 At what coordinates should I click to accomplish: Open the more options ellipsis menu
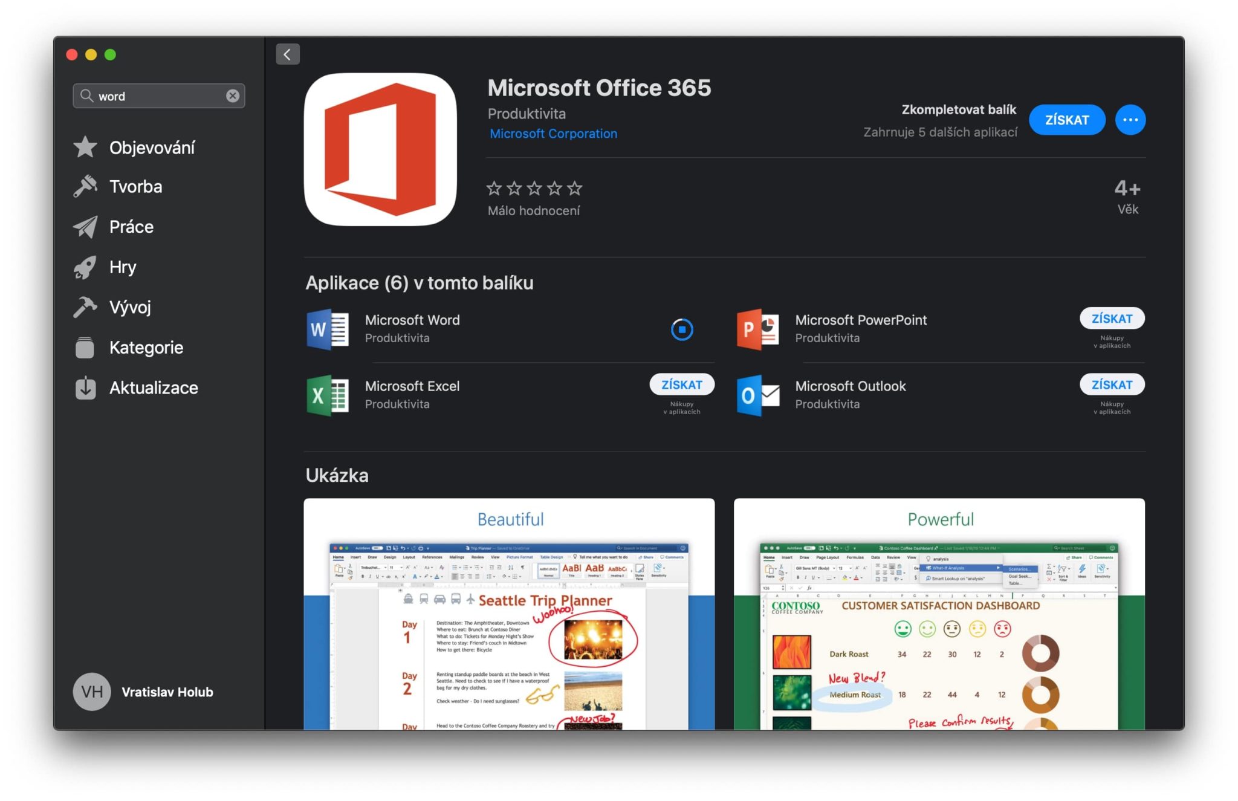pyautogui.click(x=1130, y=119)
